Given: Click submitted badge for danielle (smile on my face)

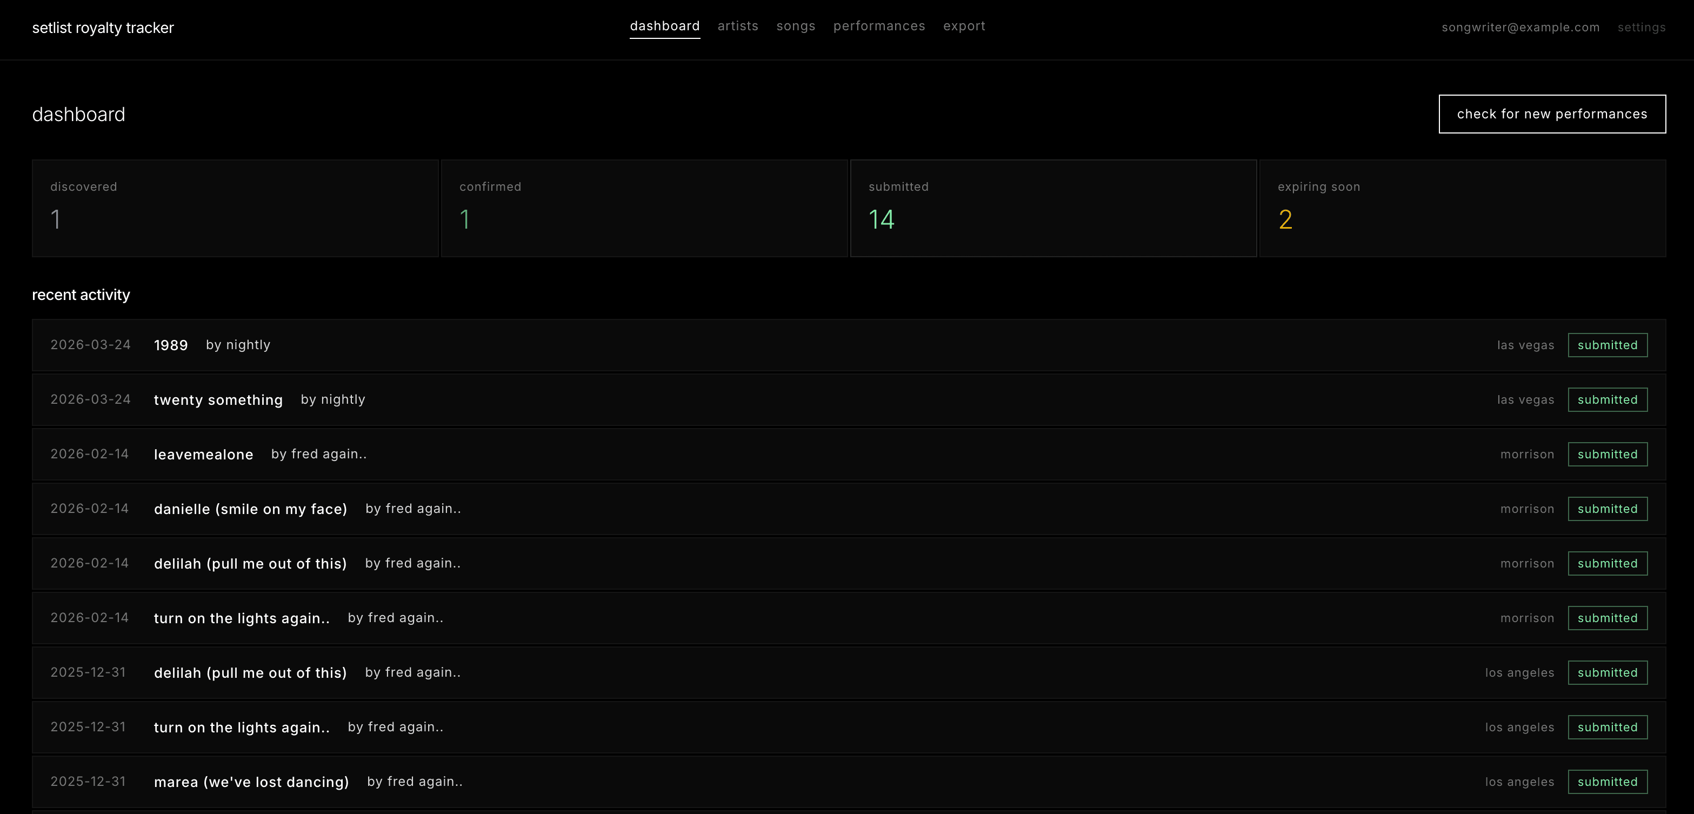Looking at the screenshot, I should click(1607, 508).
